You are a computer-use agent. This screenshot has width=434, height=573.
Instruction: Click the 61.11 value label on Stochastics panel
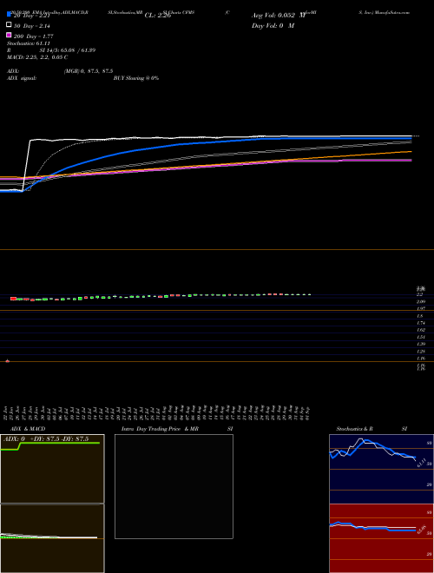[x=420, y=462]
